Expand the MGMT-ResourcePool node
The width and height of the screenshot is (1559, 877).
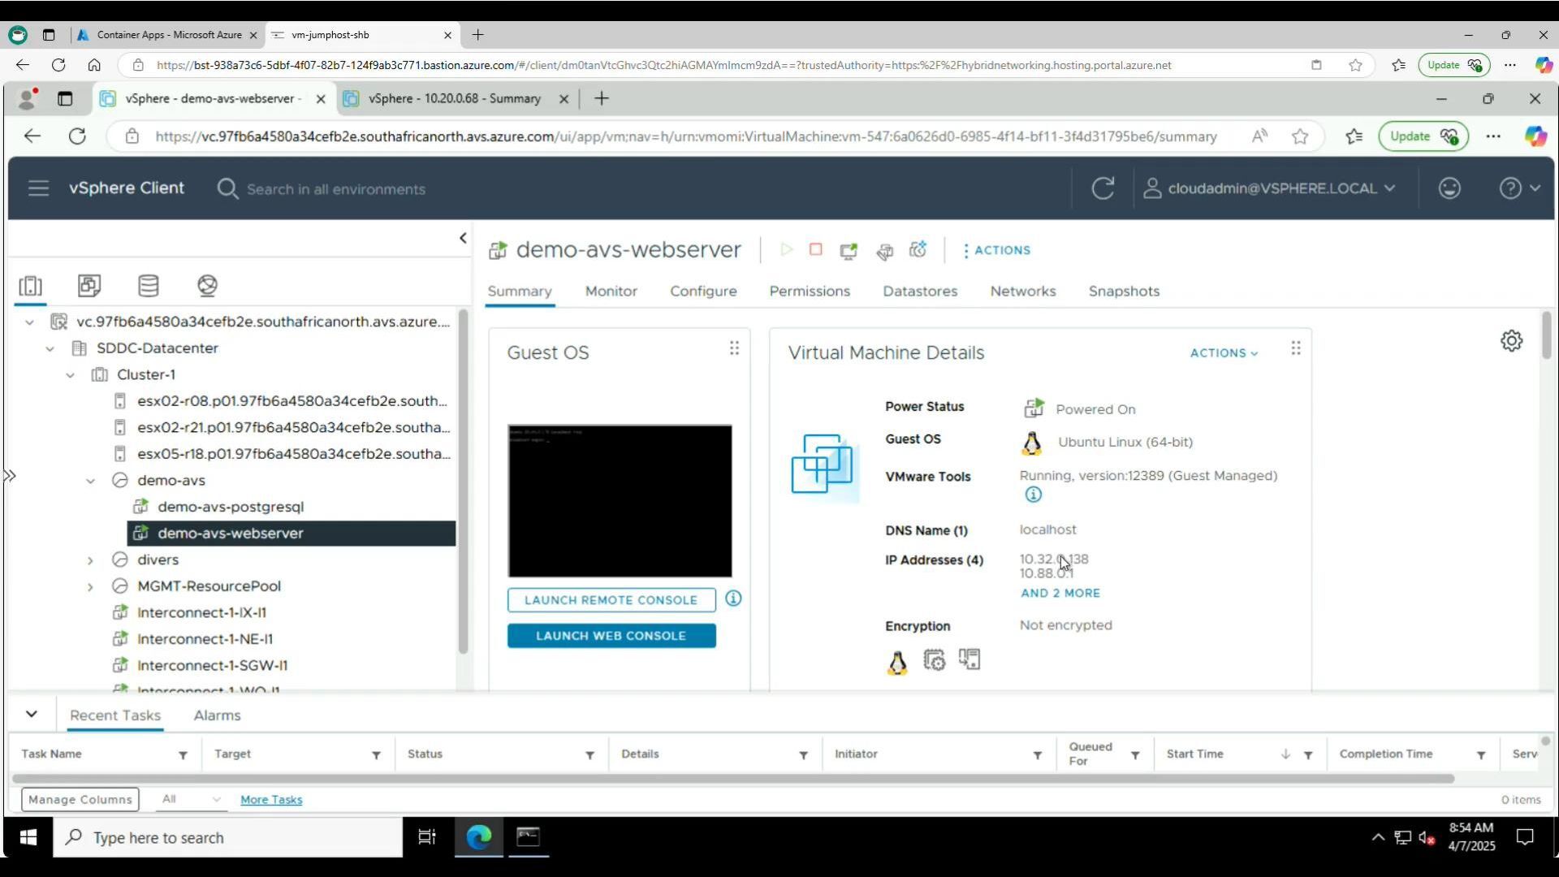pyautogui.click(x=90, y=586)
